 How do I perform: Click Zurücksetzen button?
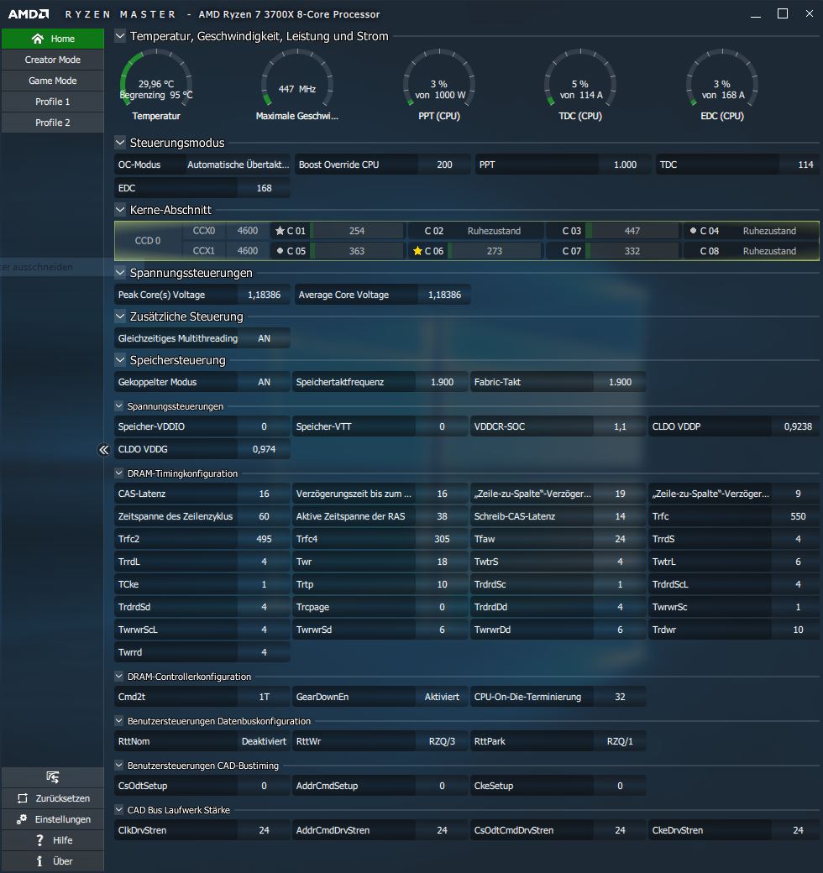tap(52, 798)
